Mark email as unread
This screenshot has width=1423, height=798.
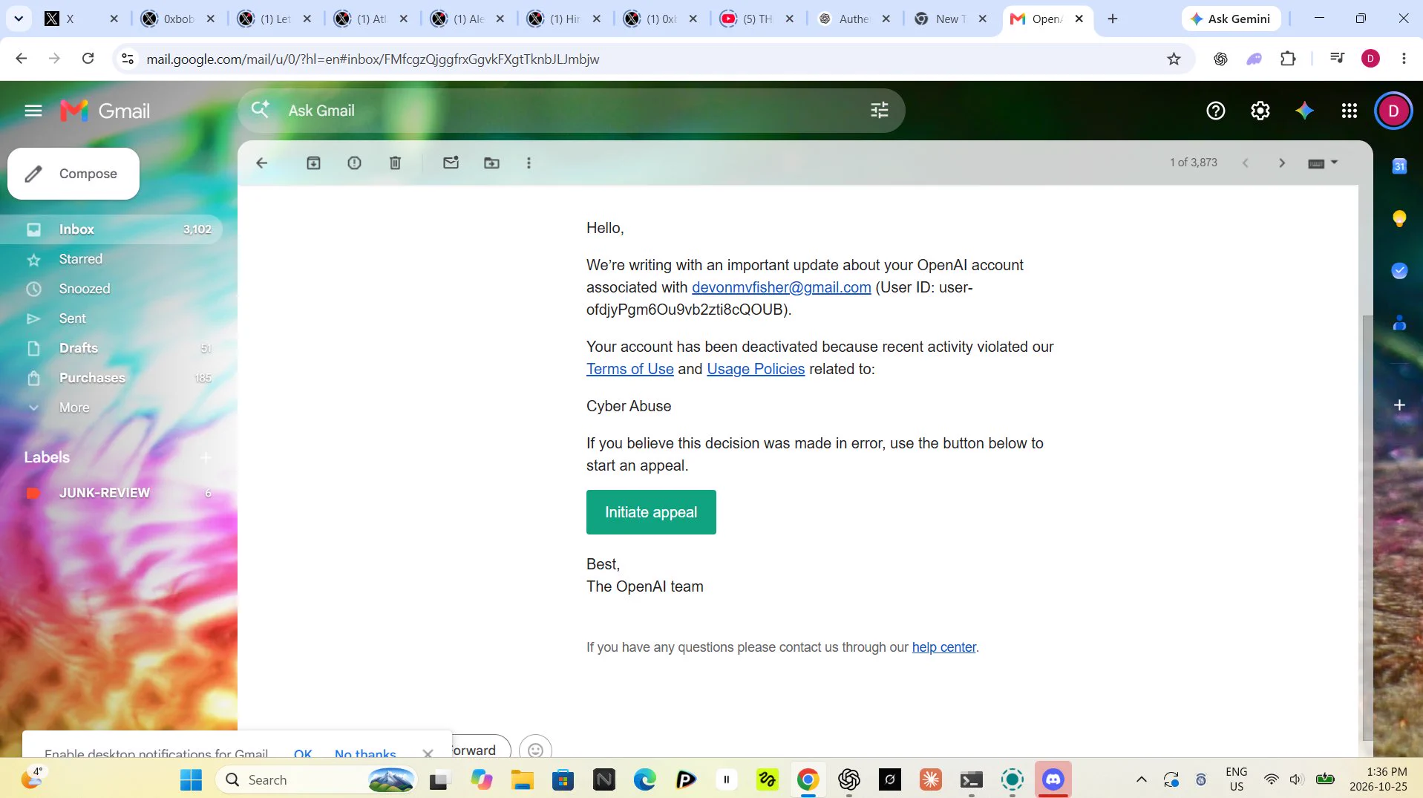451,163
